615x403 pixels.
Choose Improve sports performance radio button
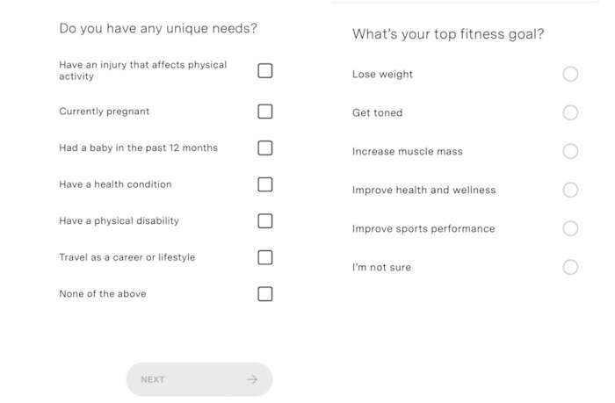pyautogui.click(x=570, y=228)
